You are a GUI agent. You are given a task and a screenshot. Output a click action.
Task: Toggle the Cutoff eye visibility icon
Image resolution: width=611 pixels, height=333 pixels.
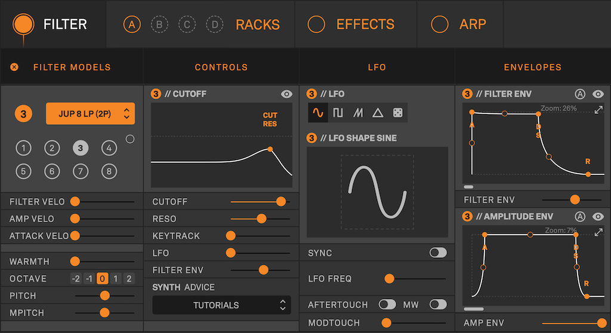[x=286, y=94]
